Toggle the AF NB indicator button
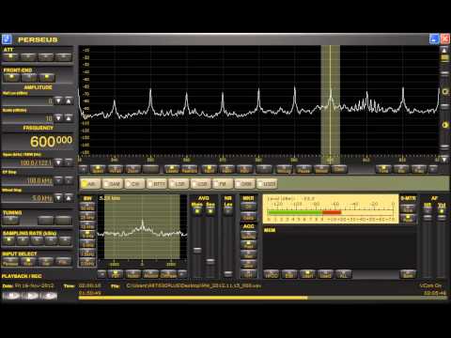Viewport: 451px width, 338px height. click(x=428, y=210)
